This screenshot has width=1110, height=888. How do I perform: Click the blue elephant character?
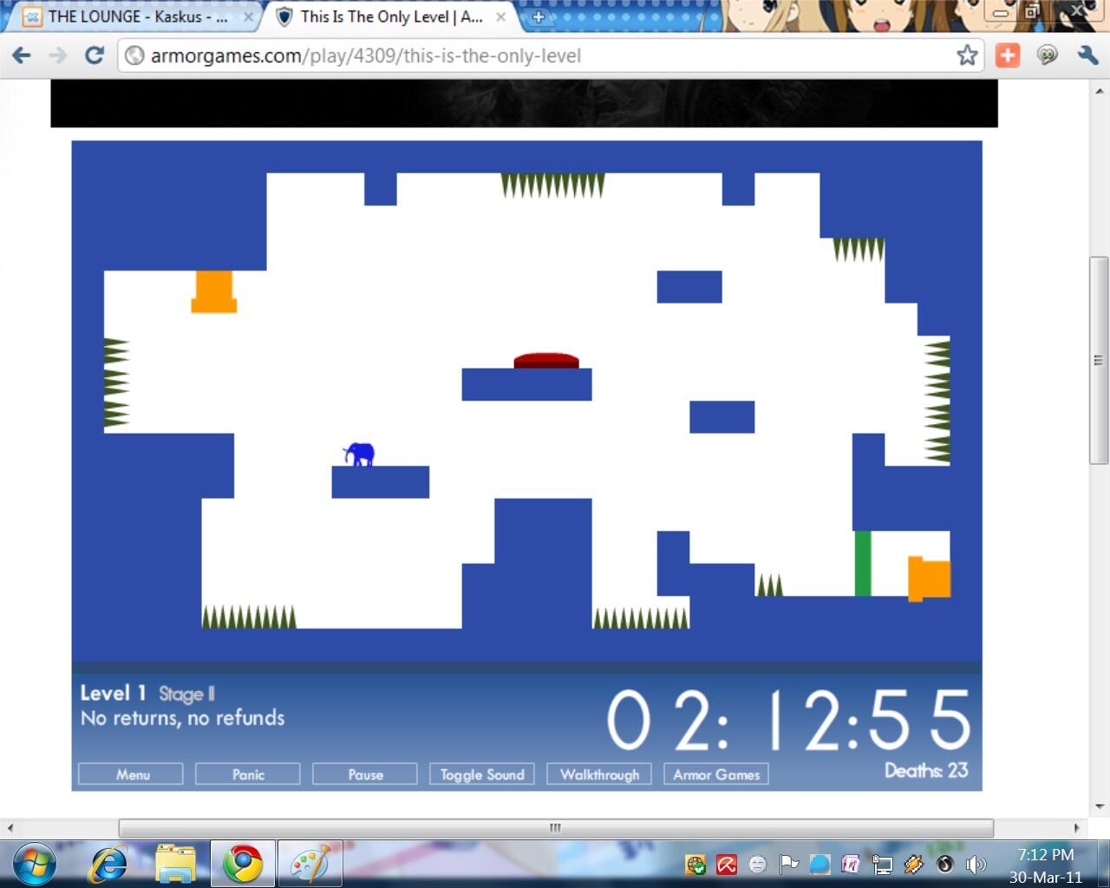359,454
